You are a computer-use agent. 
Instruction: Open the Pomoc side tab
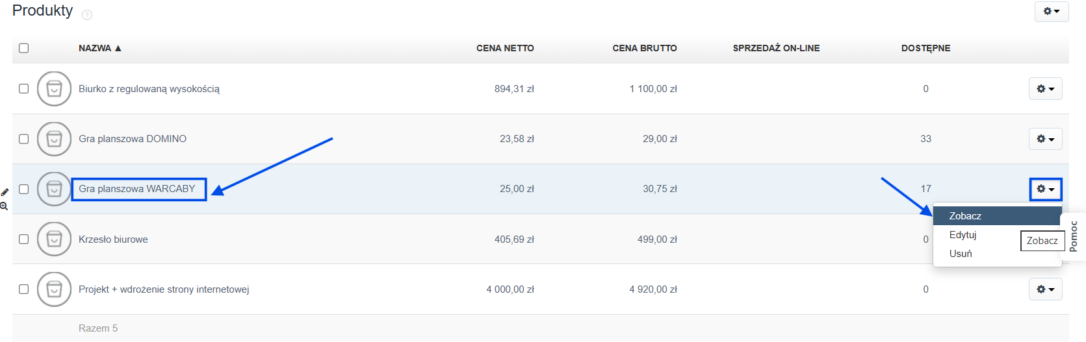1073,236
